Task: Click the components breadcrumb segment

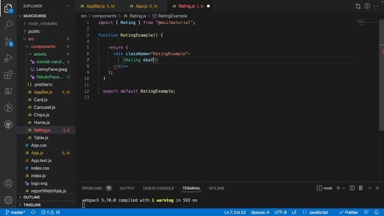Action: tap(104, 16)
